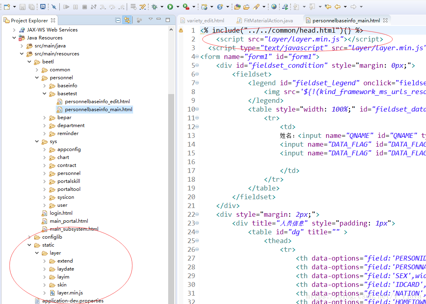Collapse Java Resources node
426x304 pixels.
14,38
